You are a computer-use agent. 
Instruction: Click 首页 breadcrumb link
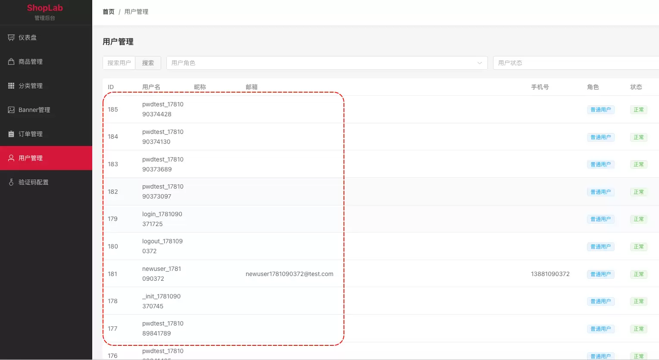[109, 12]
